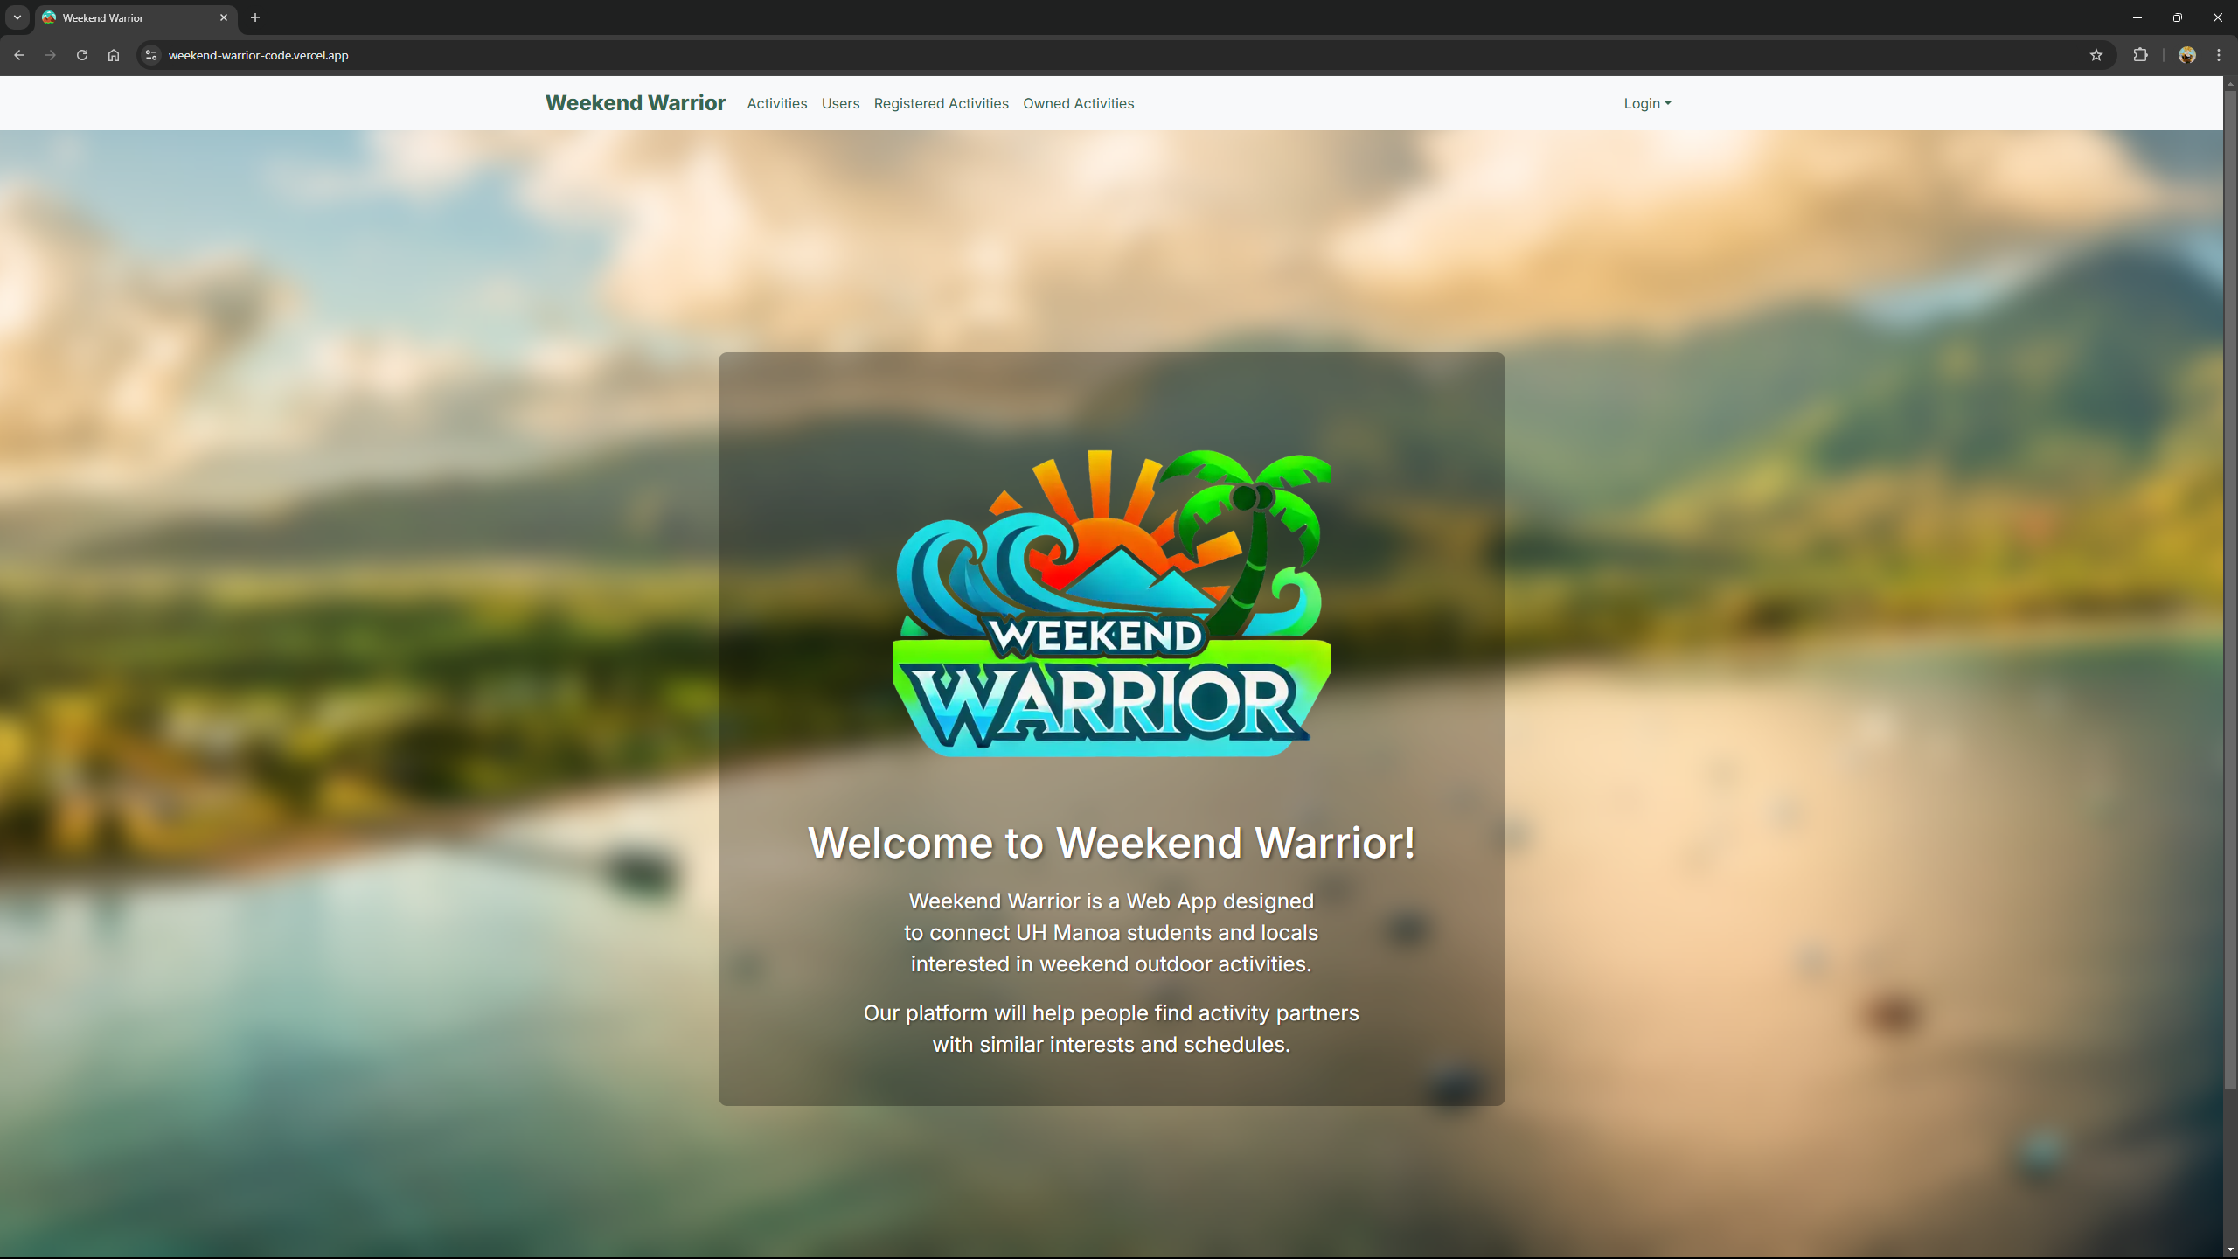Screen dimensions: 2238x1259
Task: Open the Owned Activities section
Action: pyautogui.click(x=1078, y=103)
